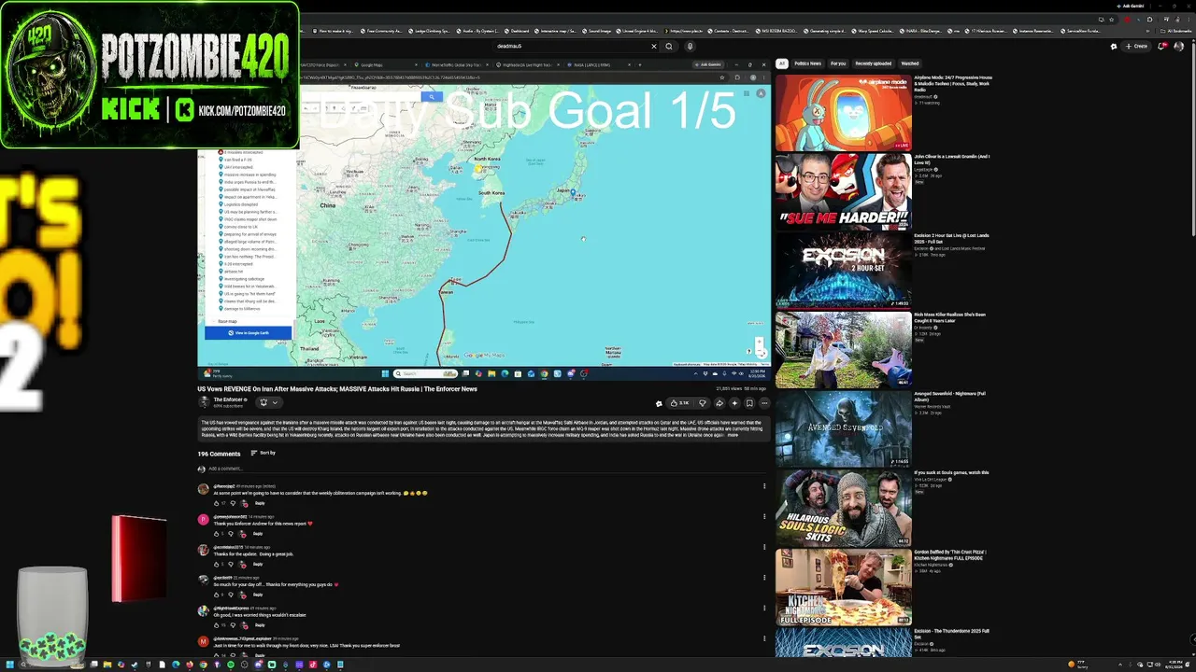Open the Google apps grid in the map window

click(x=747, y=93)
